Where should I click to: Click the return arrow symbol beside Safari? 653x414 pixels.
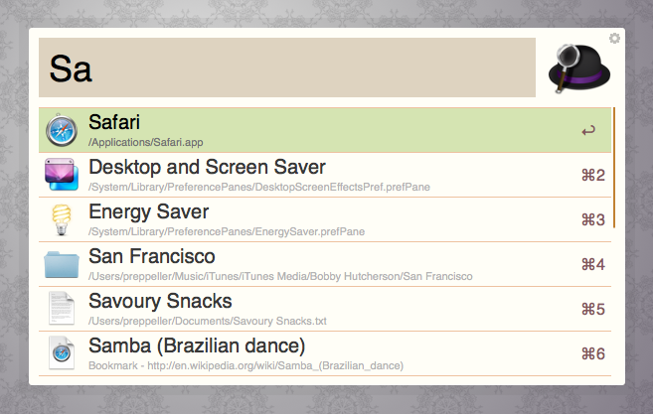[589, 130]
